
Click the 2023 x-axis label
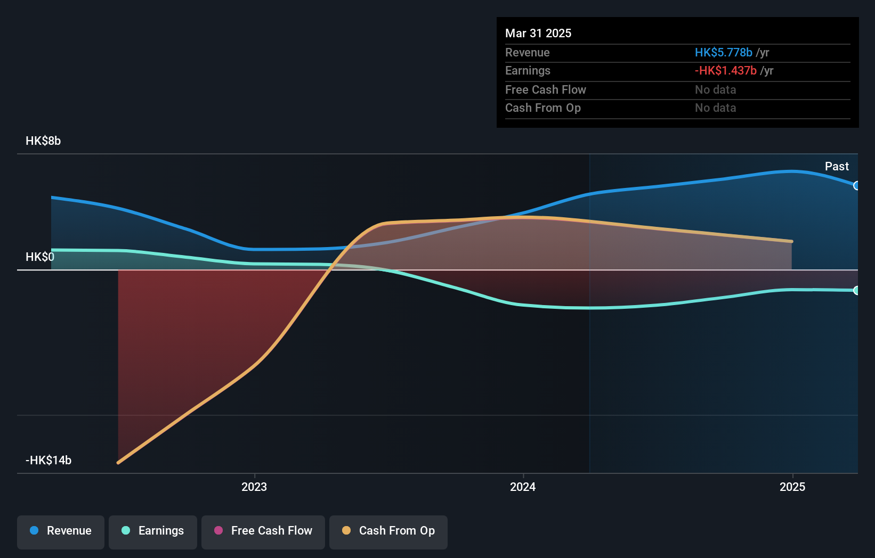coord(254,487)
